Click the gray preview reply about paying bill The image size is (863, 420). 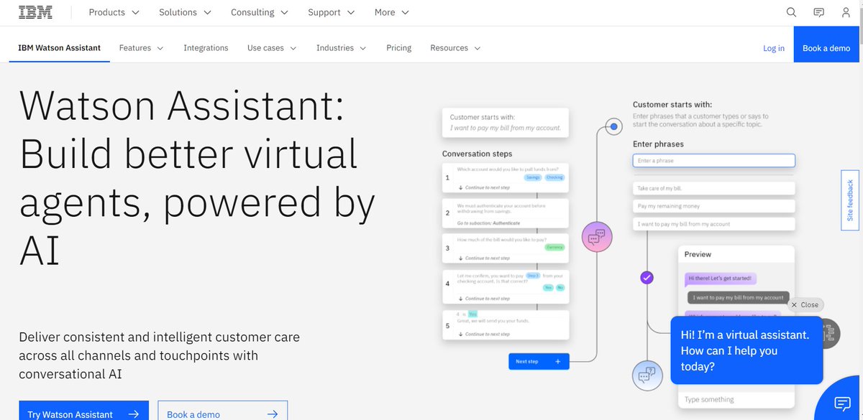pyautogui.click(x=739, y=297)
